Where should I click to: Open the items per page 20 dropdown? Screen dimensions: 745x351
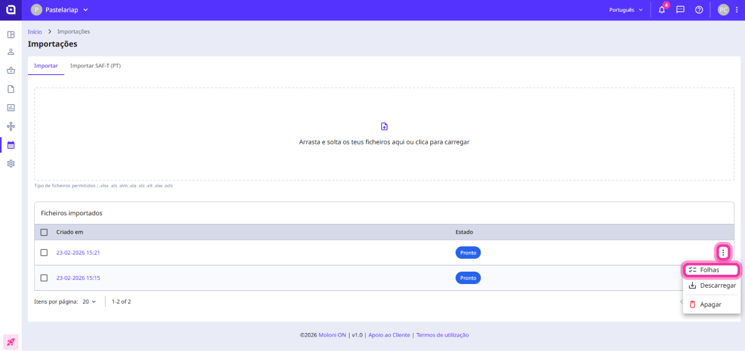tap(89, 302)
